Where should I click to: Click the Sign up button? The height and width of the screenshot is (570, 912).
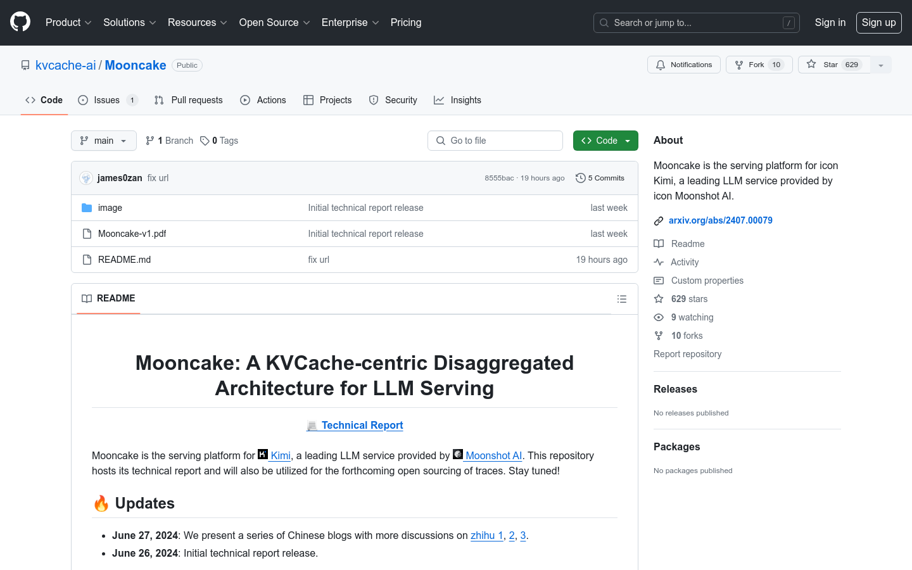[x=878, y=22]
